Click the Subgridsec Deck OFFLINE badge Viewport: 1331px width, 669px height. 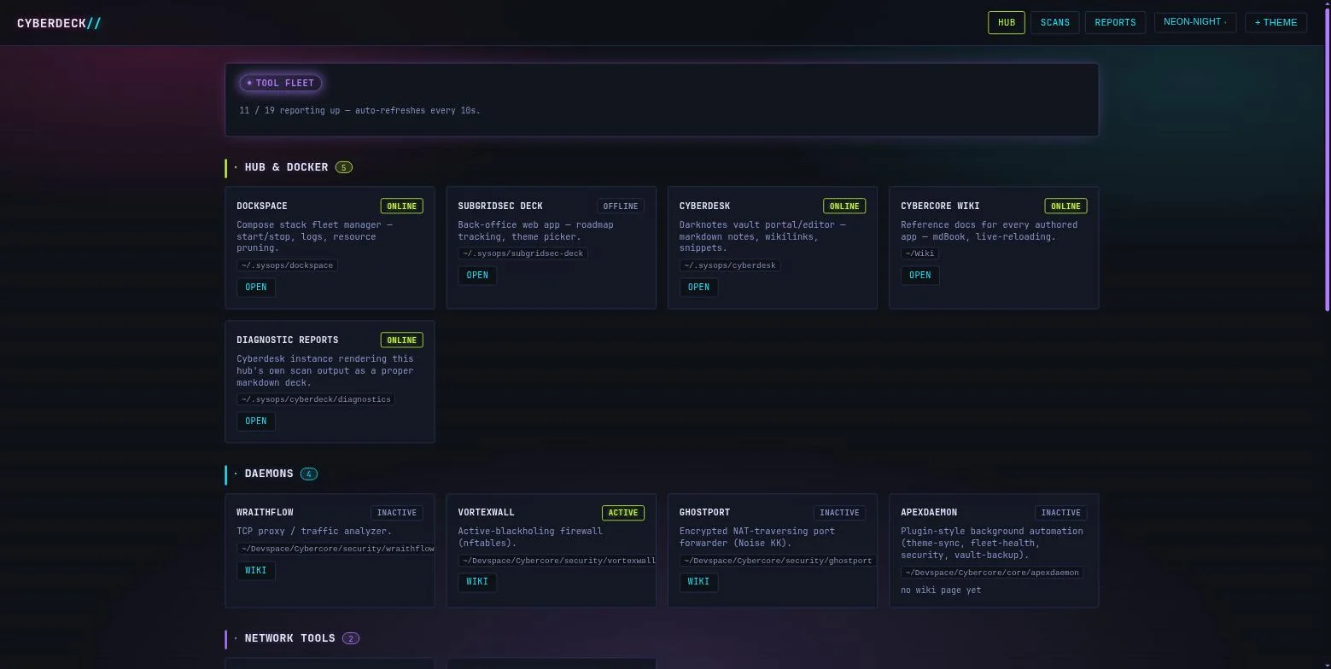coord(621,206)
